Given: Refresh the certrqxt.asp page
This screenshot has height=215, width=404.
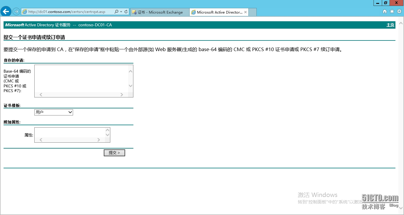Looking at the screenshot, I should point(125,12).
